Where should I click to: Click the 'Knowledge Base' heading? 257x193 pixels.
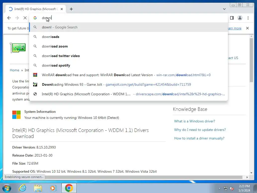(x=190, y=109)
